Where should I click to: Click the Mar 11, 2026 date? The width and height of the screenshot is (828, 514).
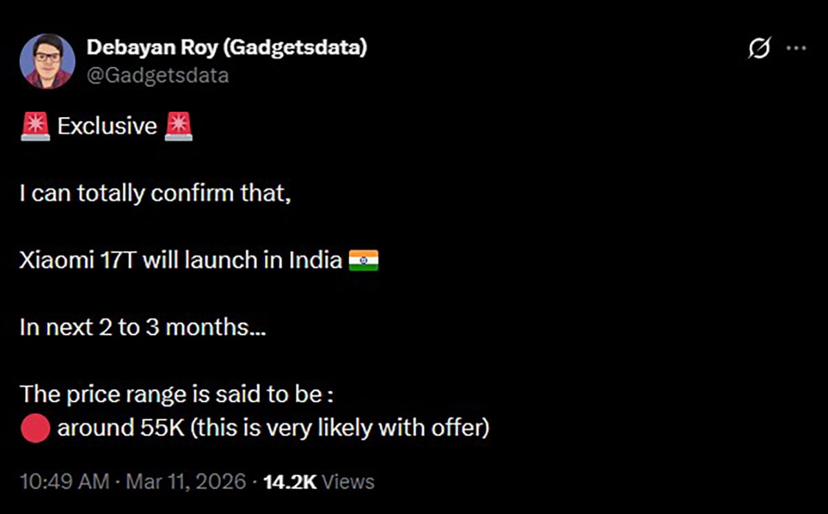click(186, 482)
